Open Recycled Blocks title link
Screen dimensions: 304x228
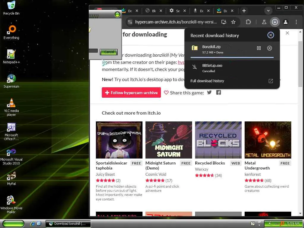(210, 163)
